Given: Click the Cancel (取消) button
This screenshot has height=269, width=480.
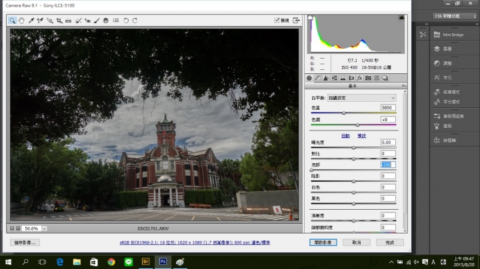Looking at the screenshot, I should [356, 242].
